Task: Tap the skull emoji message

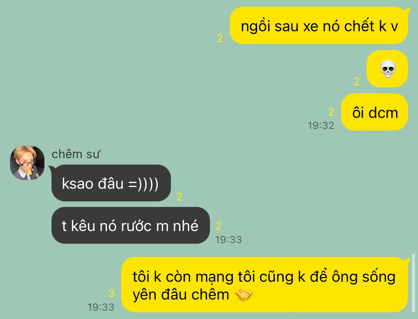Action: 387,69
